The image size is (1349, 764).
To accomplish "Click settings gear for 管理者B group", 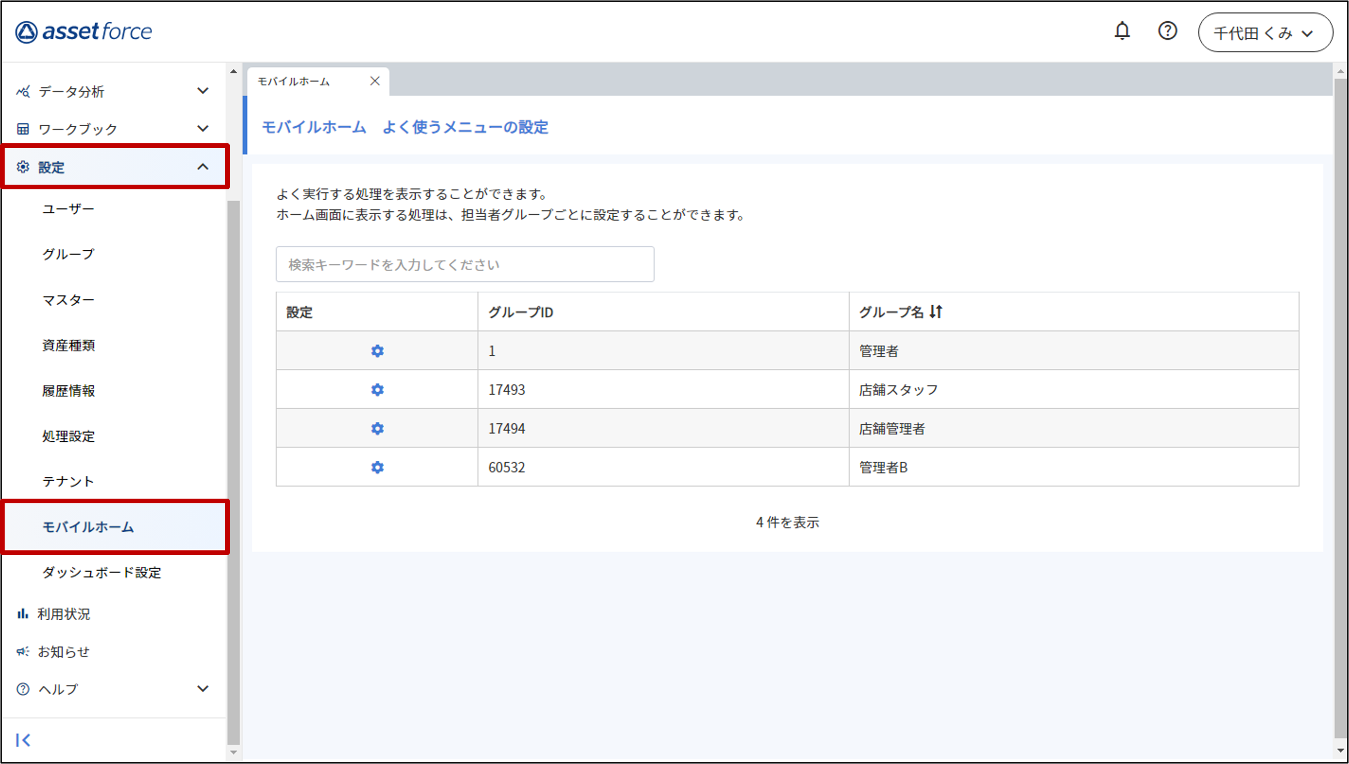I will click(x=377, y=467).
